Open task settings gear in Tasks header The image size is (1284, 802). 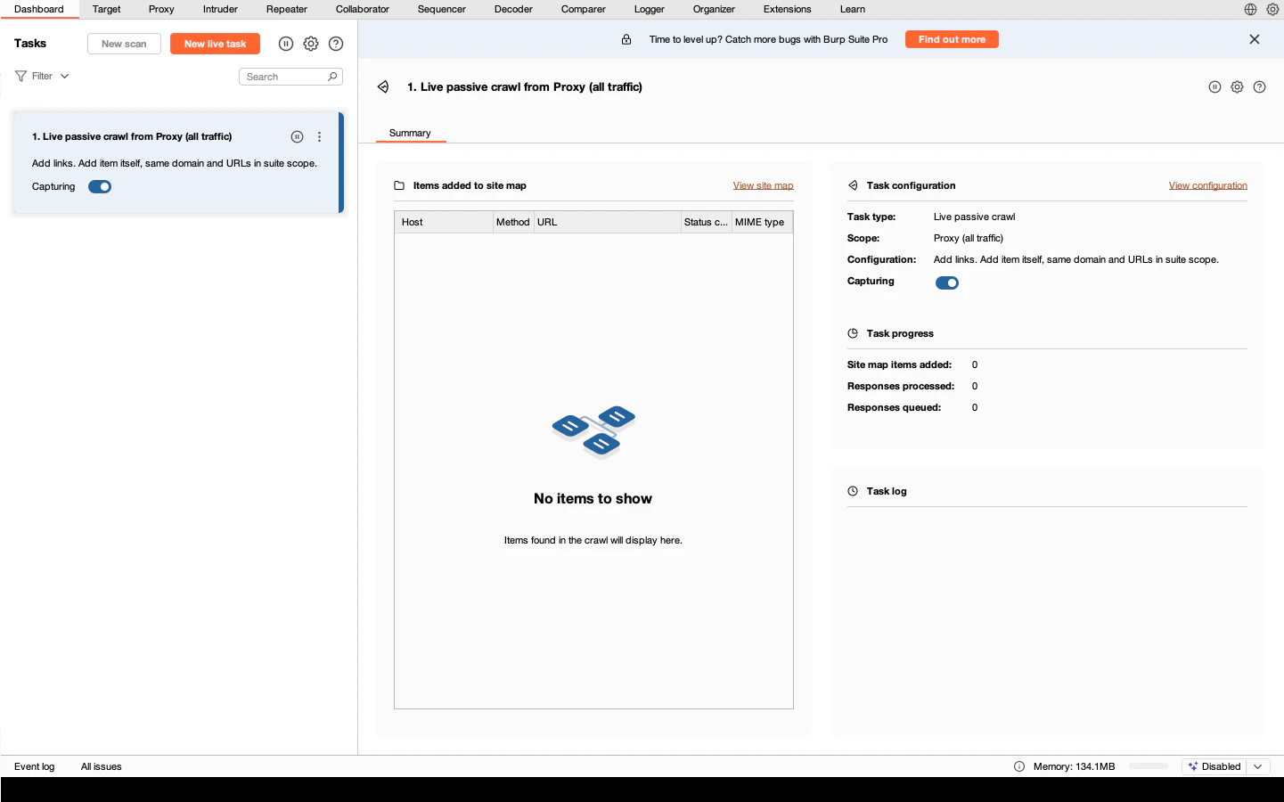point(311,44)
